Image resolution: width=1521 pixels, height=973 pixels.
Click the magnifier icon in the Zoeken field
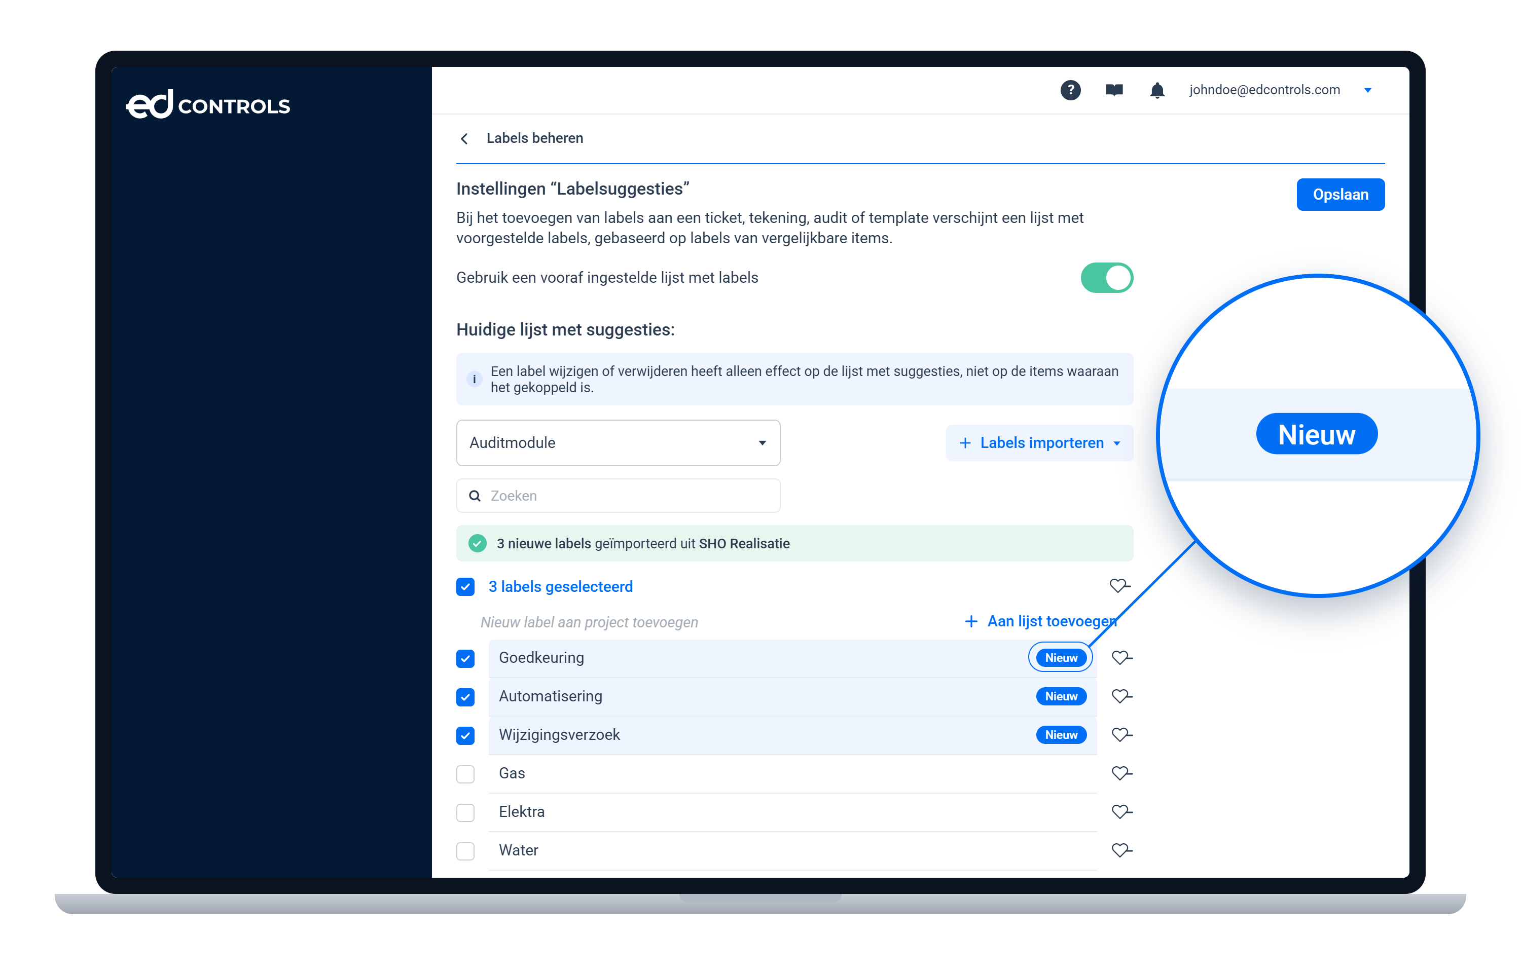click(475, 496)
